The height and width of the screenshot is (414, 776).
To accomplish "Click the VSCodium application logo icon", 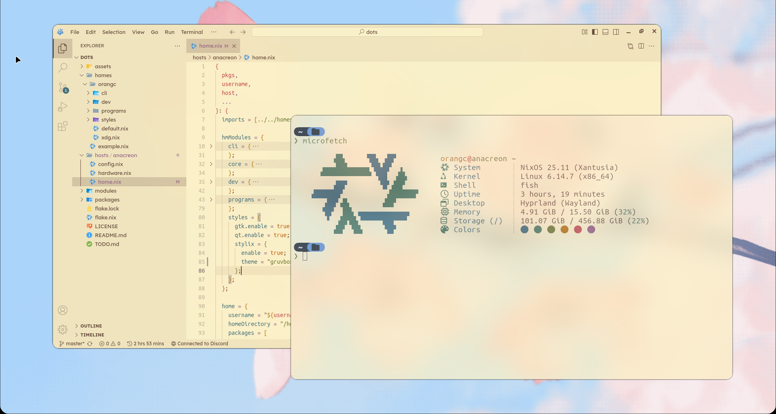I will (61, 32).
